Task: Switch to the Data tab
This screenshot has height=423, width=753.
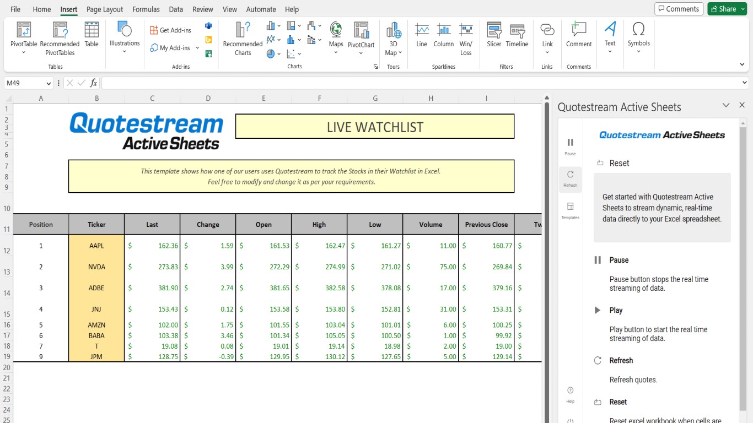Action: tap(176, 9)
